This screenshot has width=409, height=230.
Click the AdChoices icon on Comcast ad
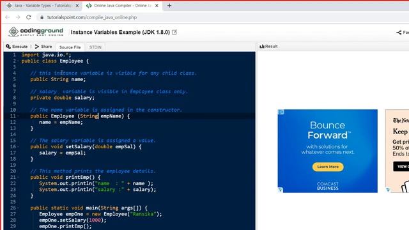click(281, 112)
